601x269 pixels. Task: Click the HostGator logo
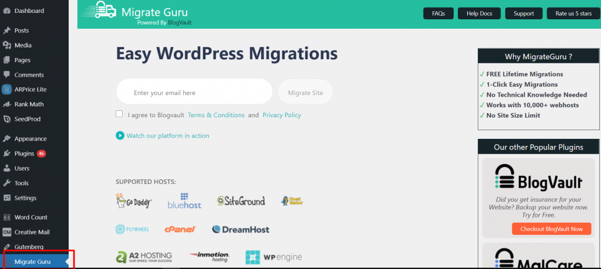[292, 200]
